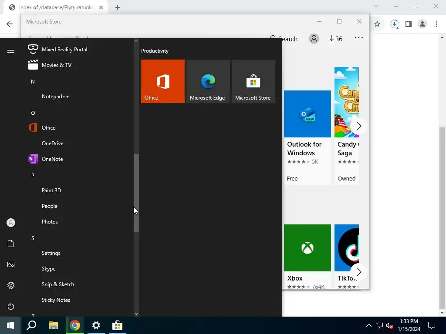
Task: Show next apps beside TikTok card
Action: (x=359, y=272)
